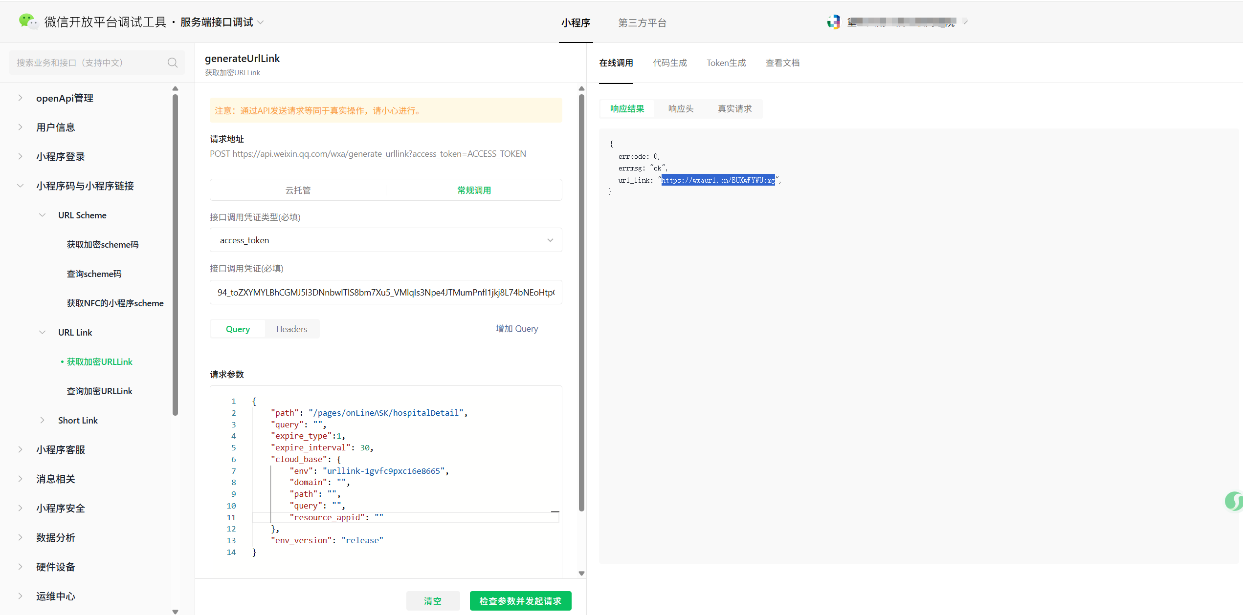Click the floating green assistant icon
The image size is (1243, 615).
(x=1234, y=501)
